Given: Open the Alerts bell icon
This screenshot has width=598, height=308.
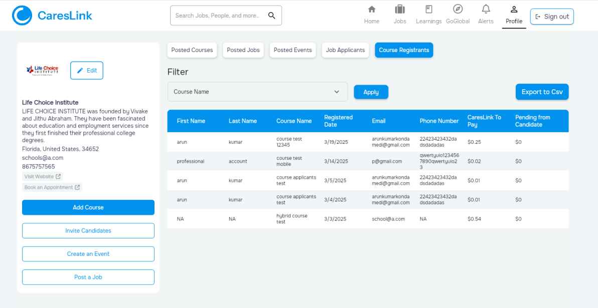Looking at the screenshot, I should (486, 10).
